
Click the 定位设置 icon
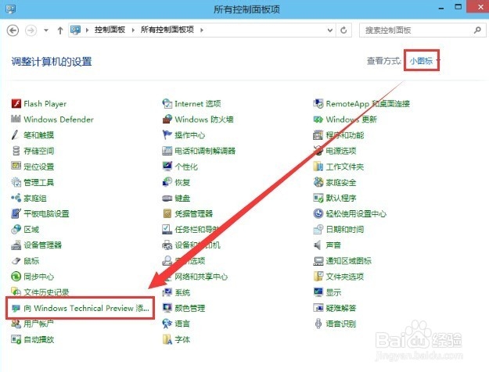16,166
